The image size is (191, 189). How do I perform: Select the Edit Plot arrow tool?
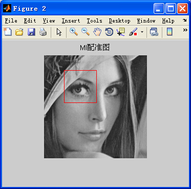(59, 32)
